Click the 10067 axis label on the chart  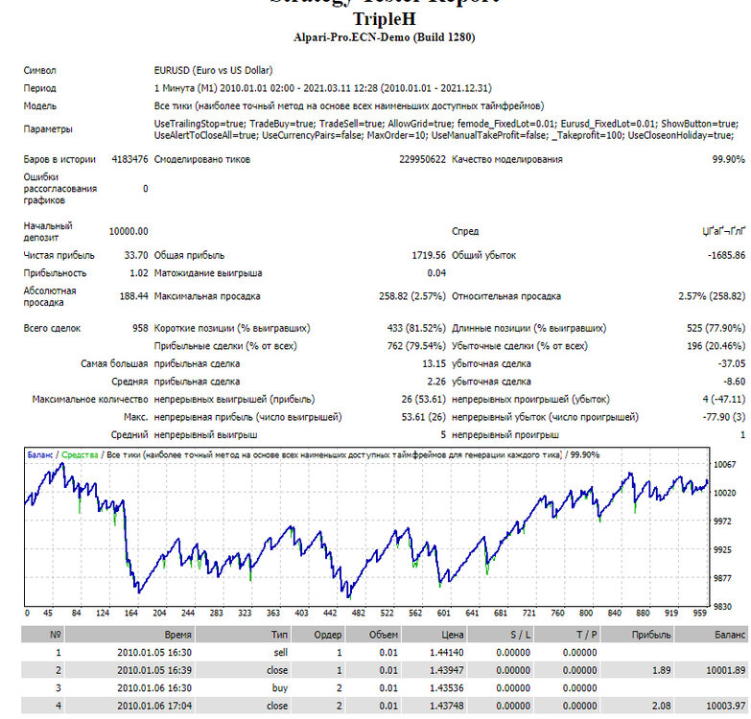tap(725, 464)
